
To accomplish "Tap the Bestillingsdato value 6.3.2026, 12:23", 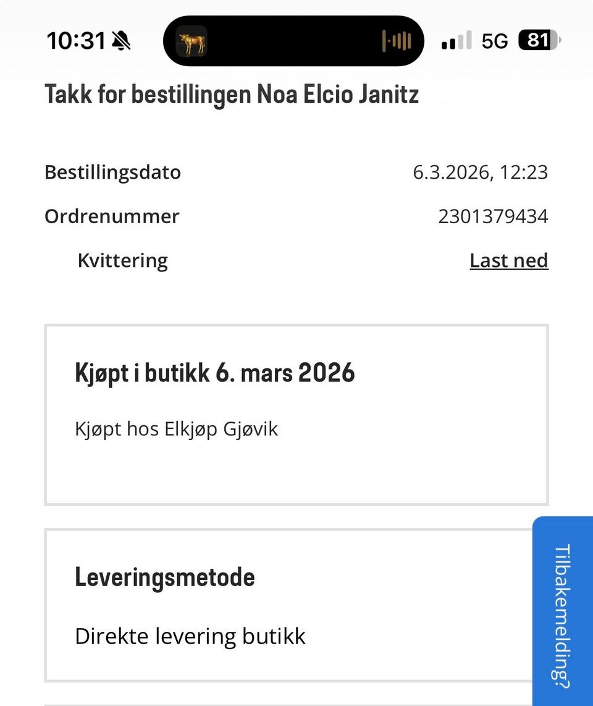I will (481, 172).
